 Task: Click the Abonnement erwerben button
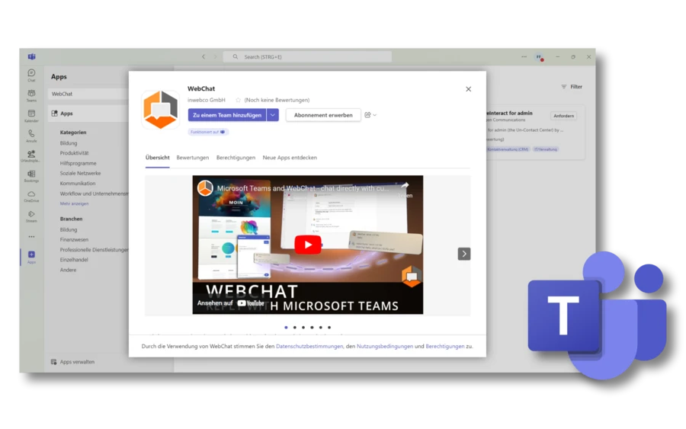tap(323, 115)
